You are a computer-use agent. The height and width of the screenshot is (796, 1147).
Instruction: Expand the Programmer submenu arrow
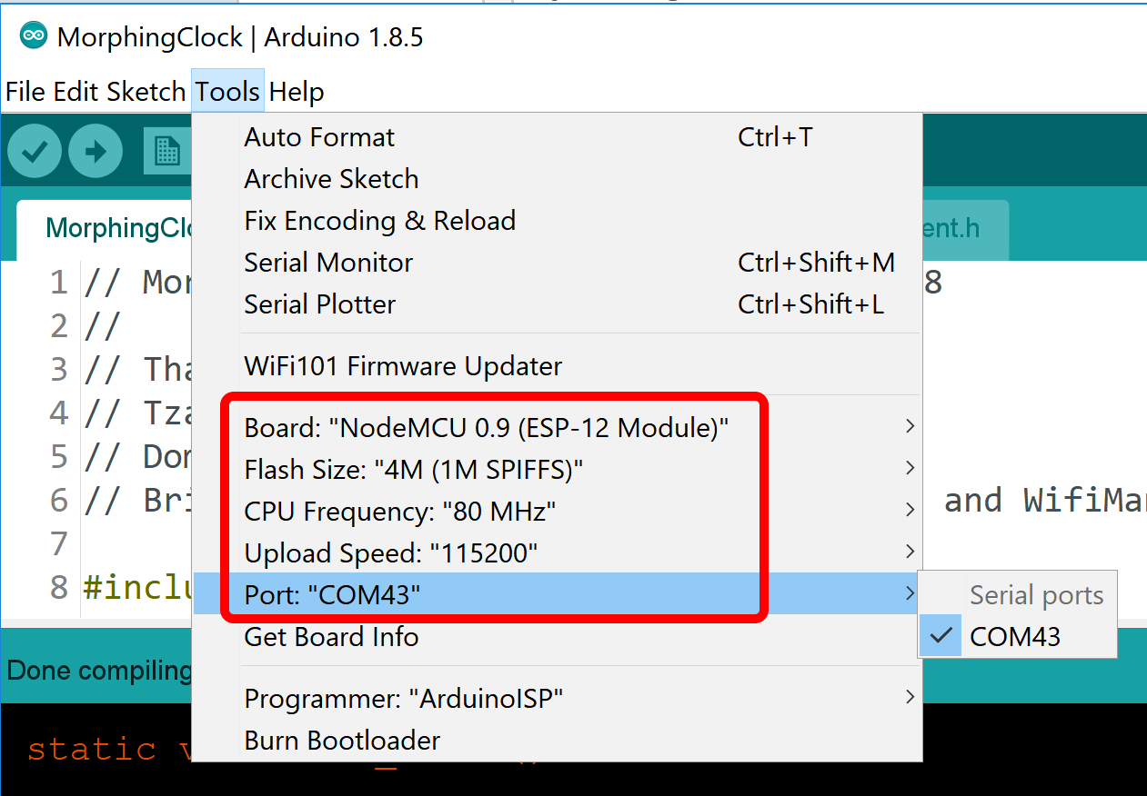click(x=910, y=698)
